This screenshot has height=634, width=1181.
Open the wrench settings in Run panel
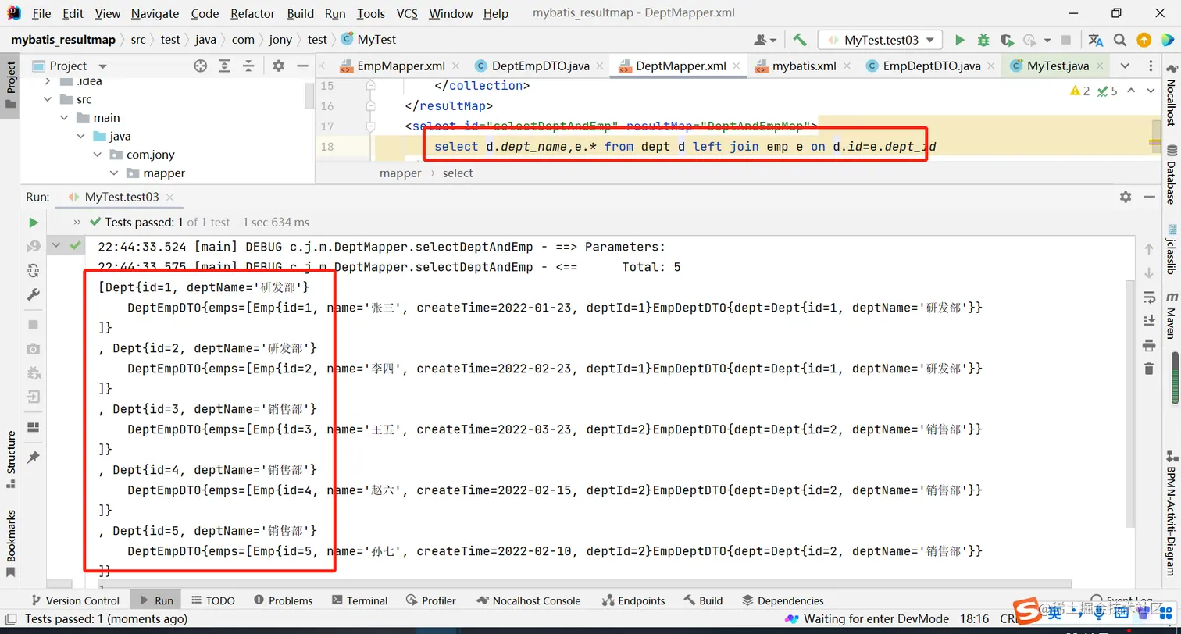coord(33,294)
